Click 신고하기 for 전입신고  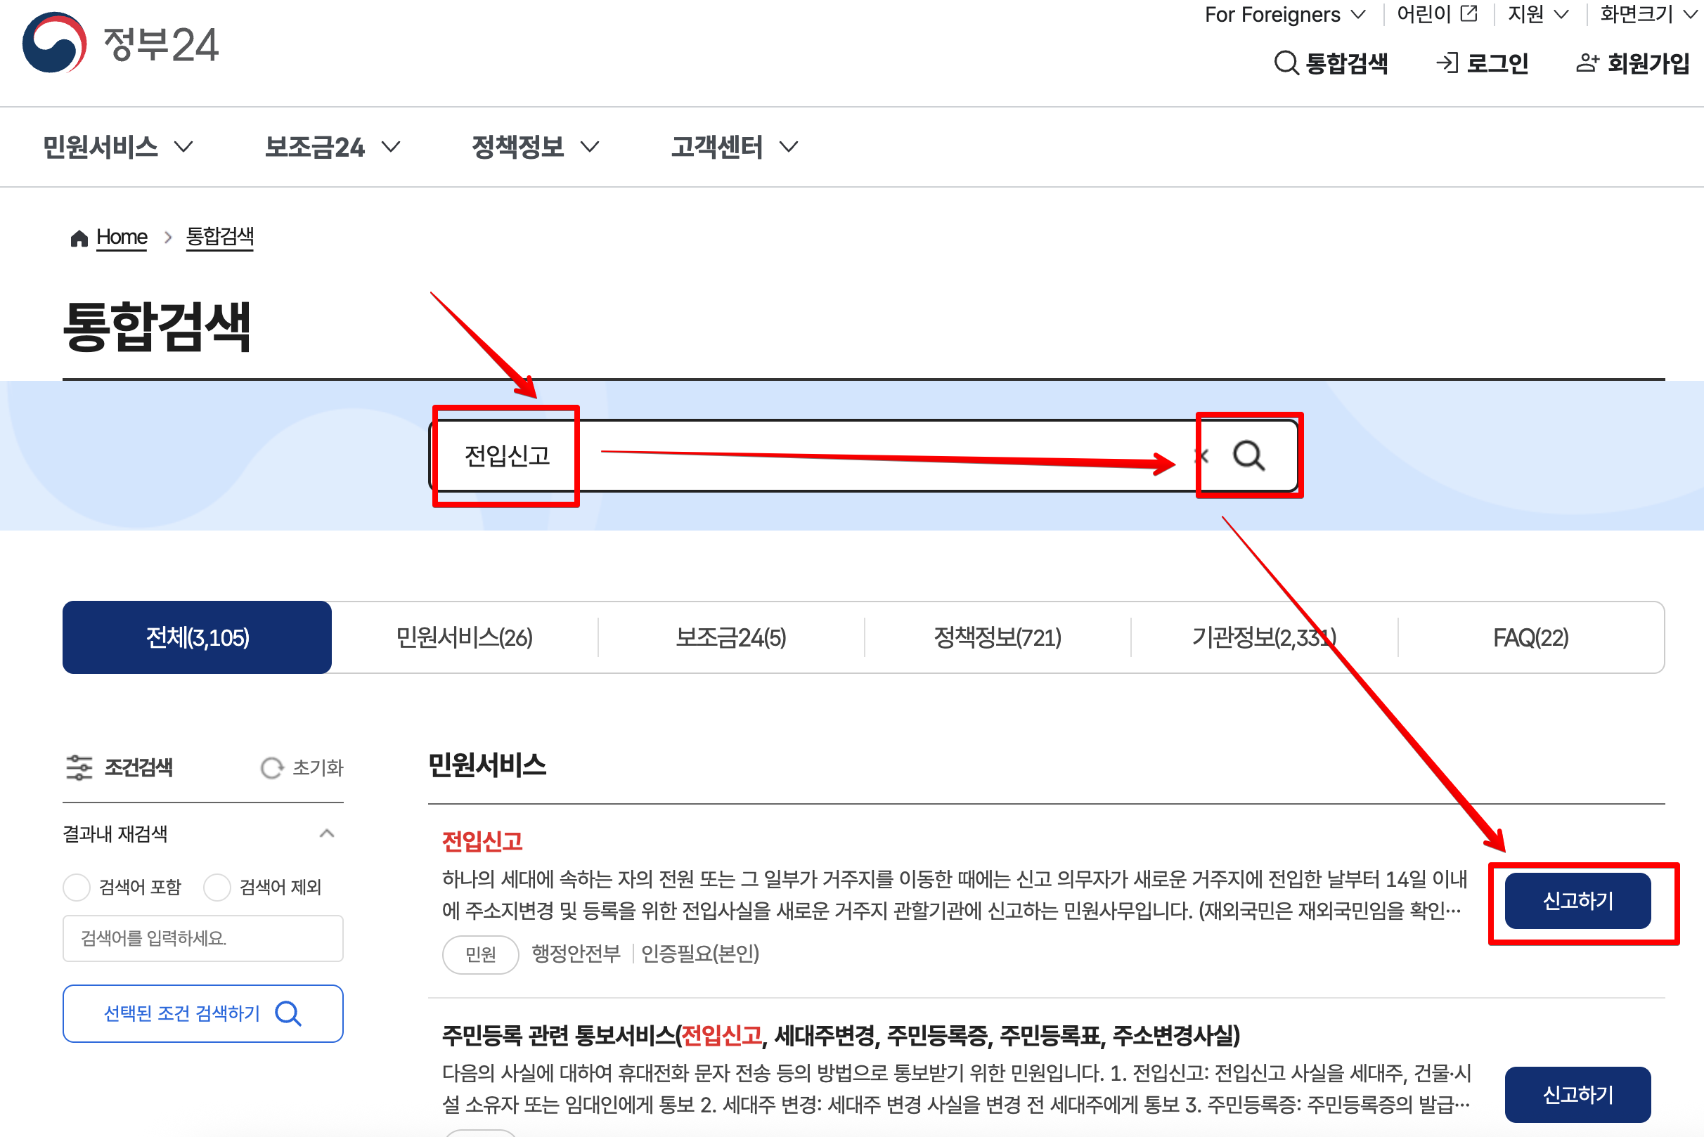(1578, 901)
